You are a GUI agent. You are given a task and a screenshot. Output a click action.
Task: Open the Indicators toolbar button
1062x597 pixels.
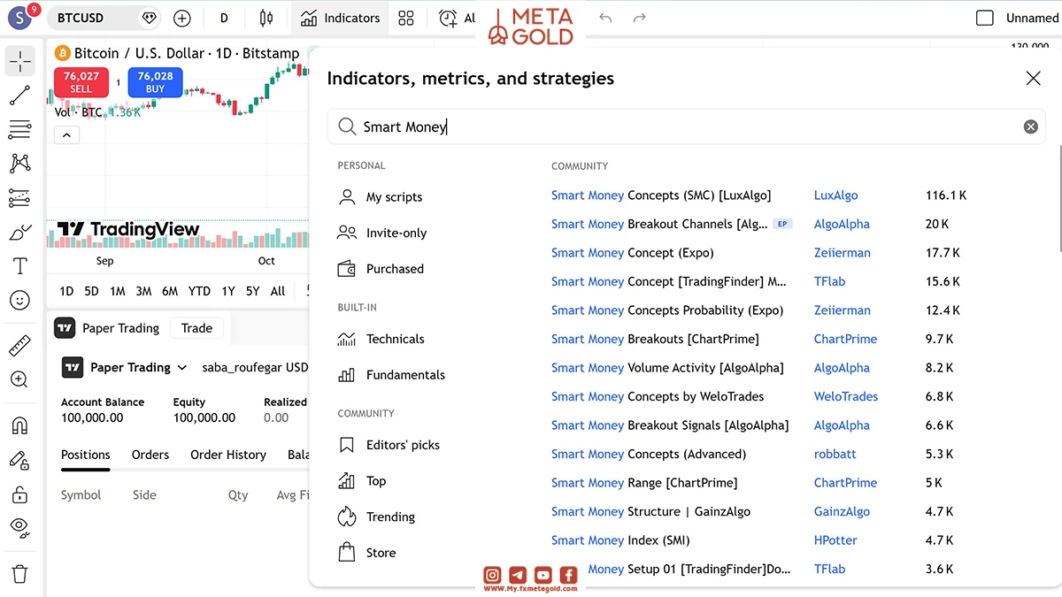point(341,18)
